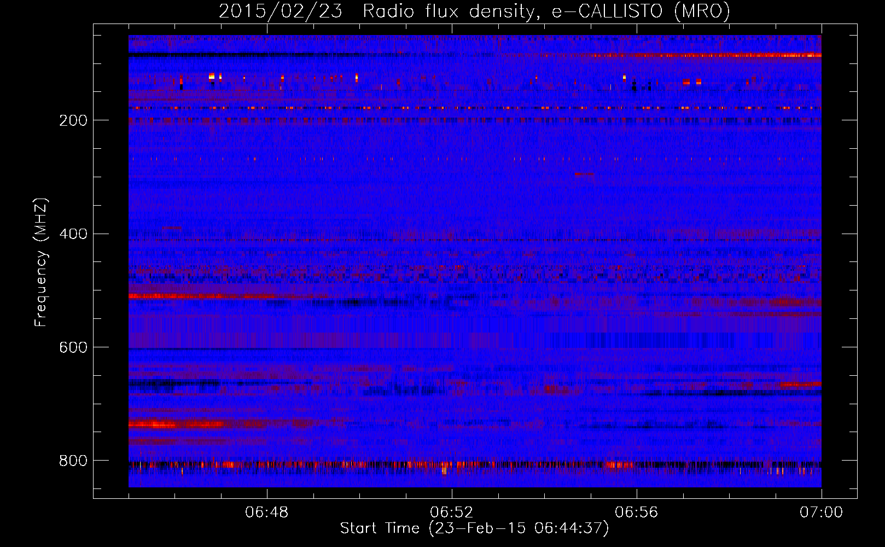Click the spectrogram plot area
885x547 pixels.
click(x=475, y=261)
